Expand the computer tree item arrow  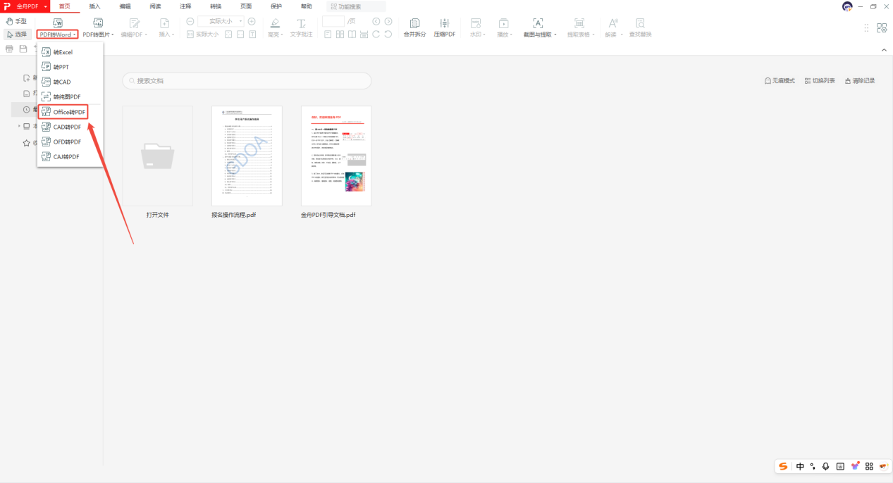click(x=19, y=126)
